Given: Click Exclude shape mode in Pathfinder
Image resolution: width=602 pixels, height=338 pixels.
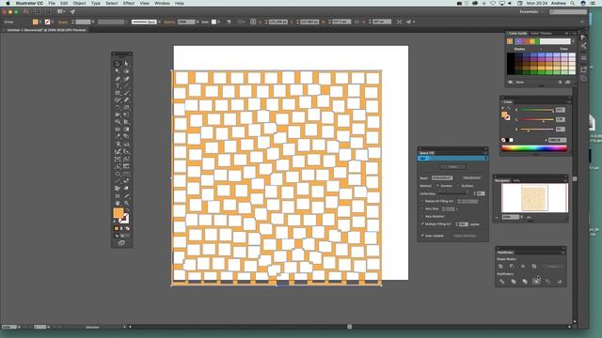Looking at the screenshot, I should (x=534, y=267).
